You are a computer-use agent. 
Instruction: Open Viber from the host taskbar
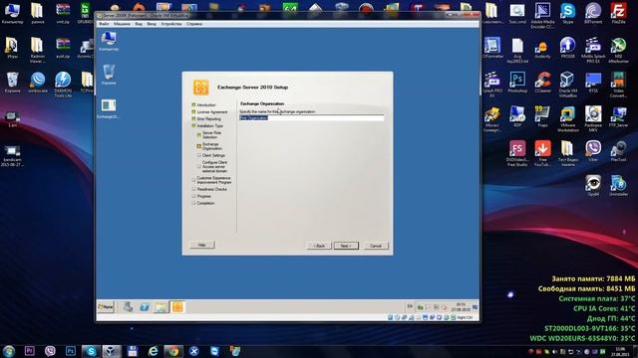pos(50,351)
